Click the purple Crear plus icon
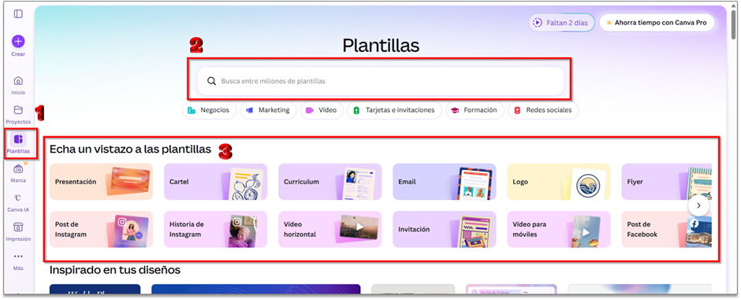Image resolution: width=741 pixels, height=300 pixels. [18, 42]
